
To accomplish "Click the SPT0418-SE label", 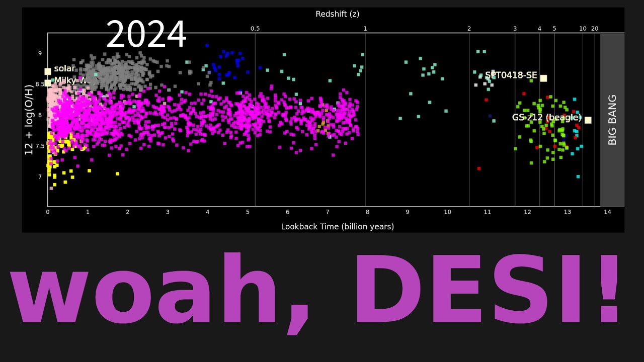I will coord(511,75).
